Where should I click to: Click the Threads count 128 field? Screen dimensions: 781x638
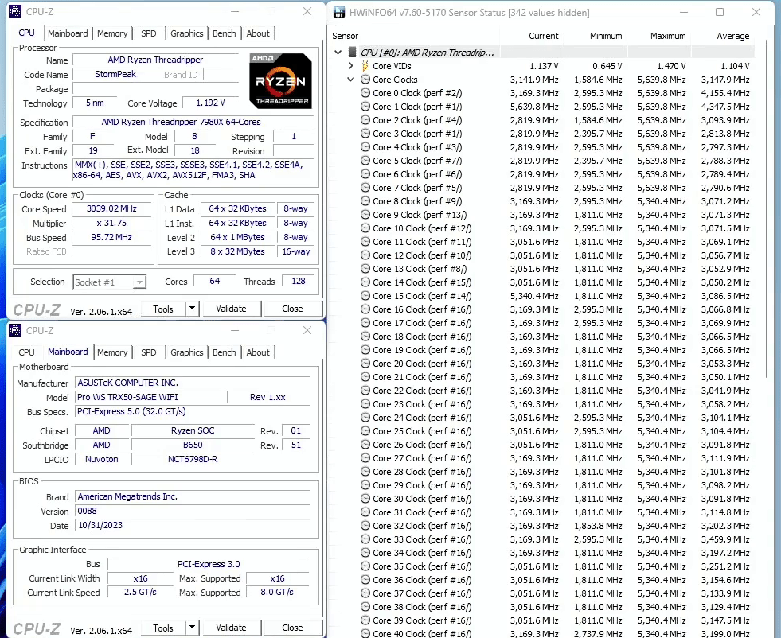[299, 281]
